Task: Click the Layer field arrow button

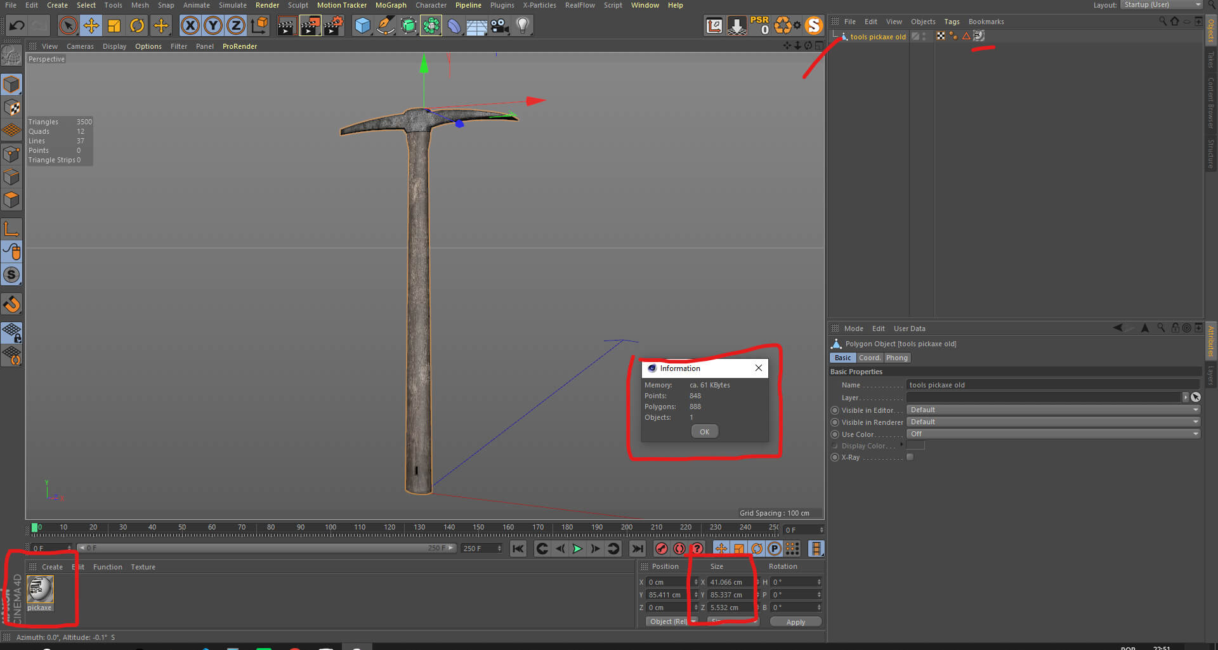Action: [1185, 398]
